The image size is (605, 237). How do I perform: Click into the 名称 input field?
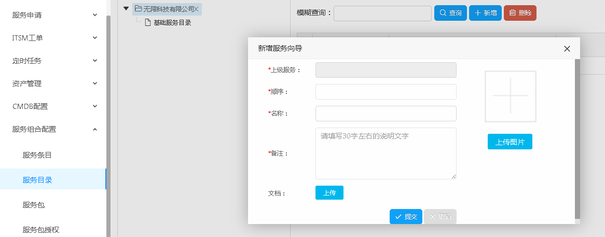(x=386, y=114)
